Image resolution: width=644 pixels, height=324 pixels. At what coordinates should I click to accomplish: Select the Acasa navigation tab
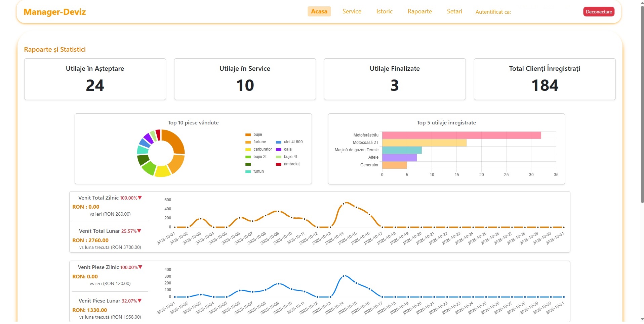click(319, 11)
